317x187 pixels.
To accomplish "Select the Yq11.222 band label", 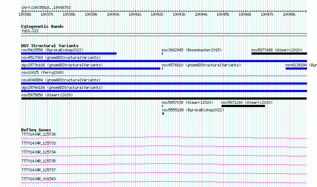I will pos(30,31).
